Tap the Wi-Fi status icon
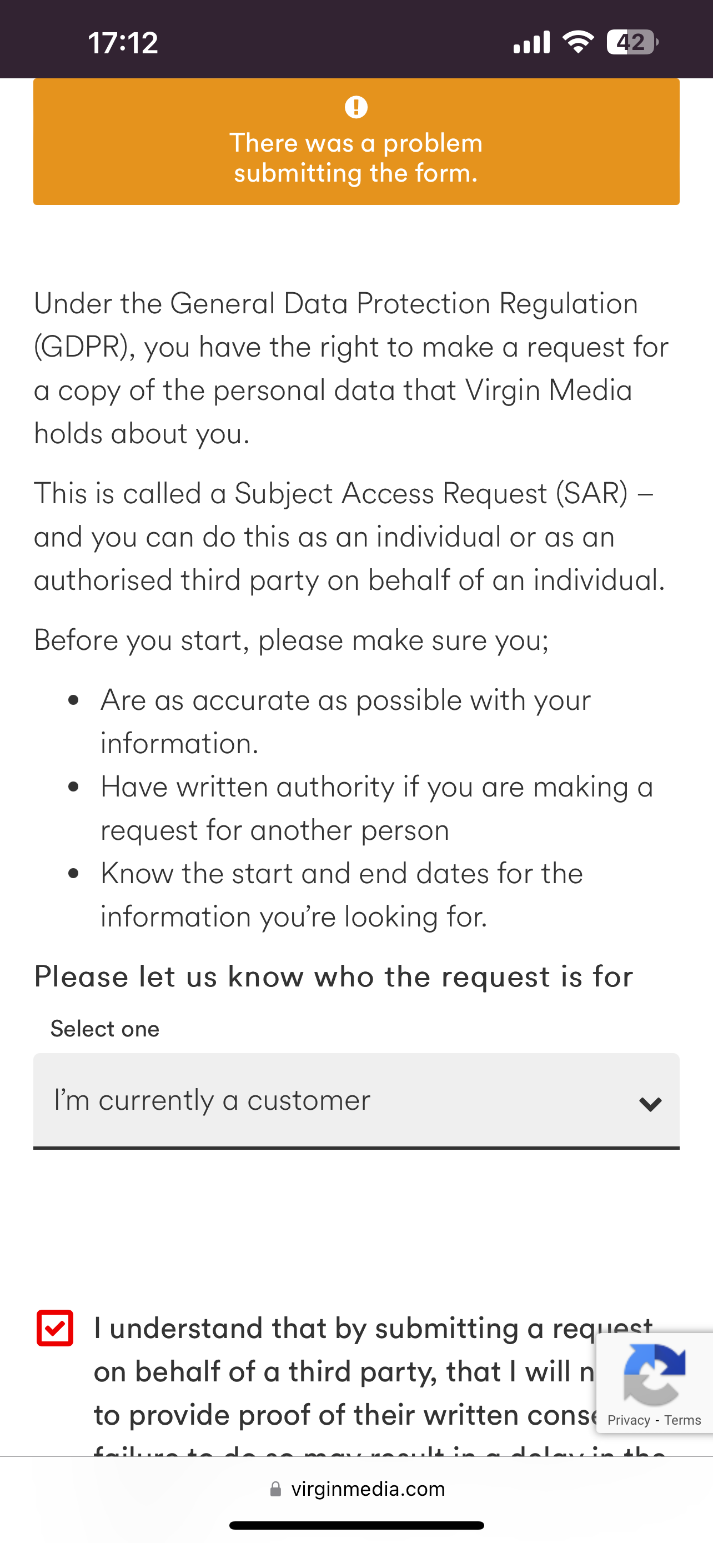 coord(578,43)
